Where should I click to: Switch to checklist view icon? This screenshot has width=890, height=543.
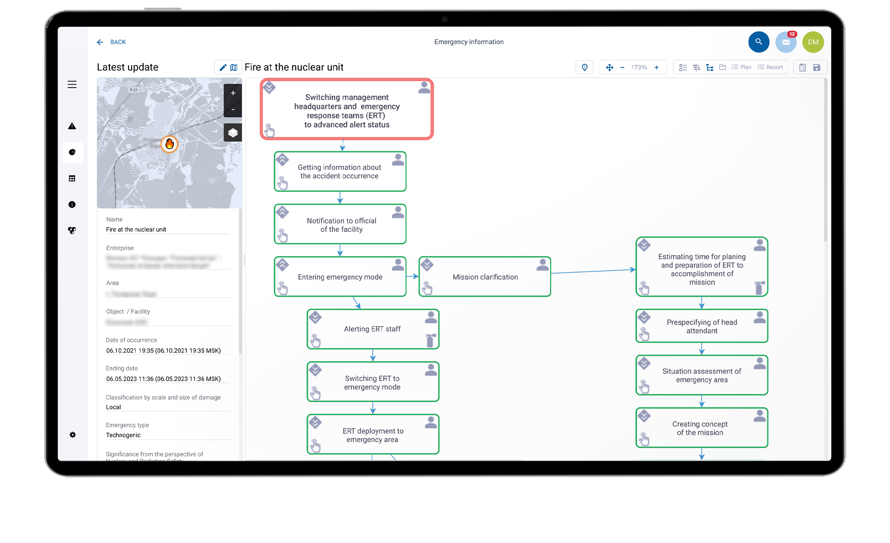tap(682, 68)
